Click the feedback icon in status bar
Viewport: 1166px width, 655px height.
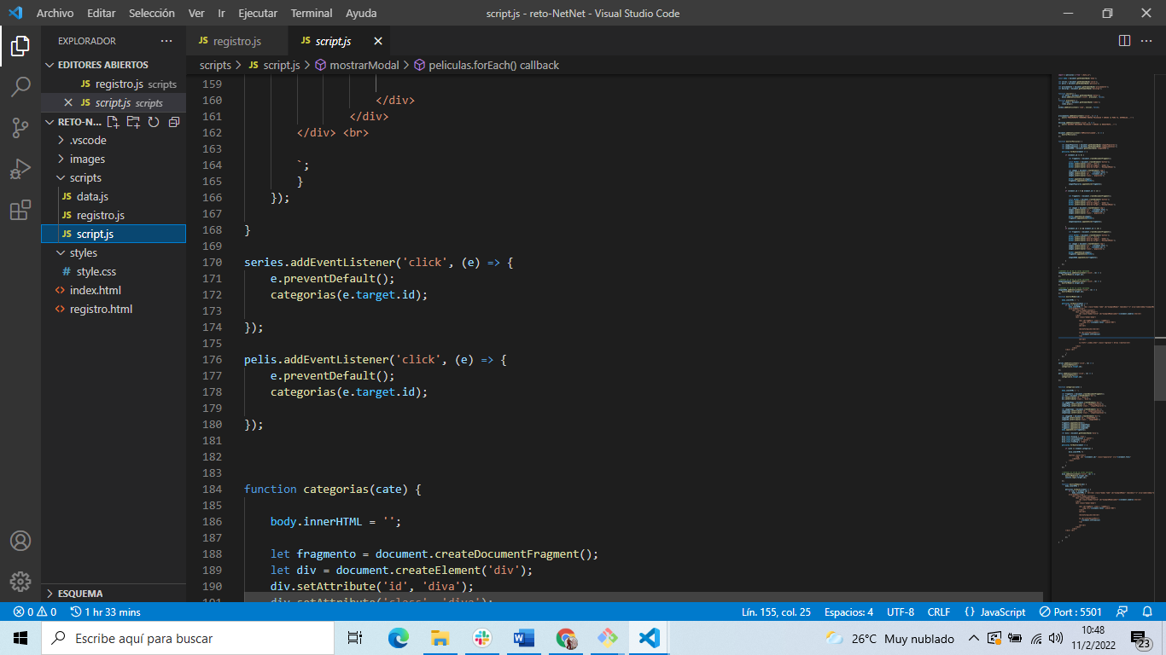click(1123, 612)
